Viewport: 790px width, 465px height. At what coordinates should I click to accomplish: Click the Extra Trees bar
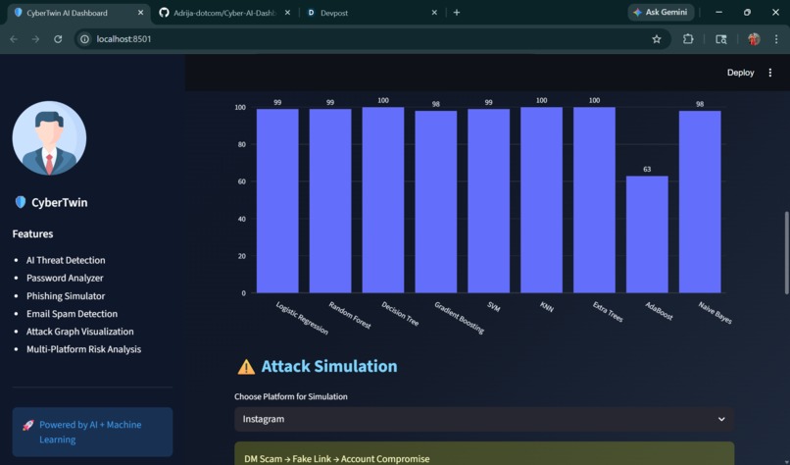(x=594, y=200)
